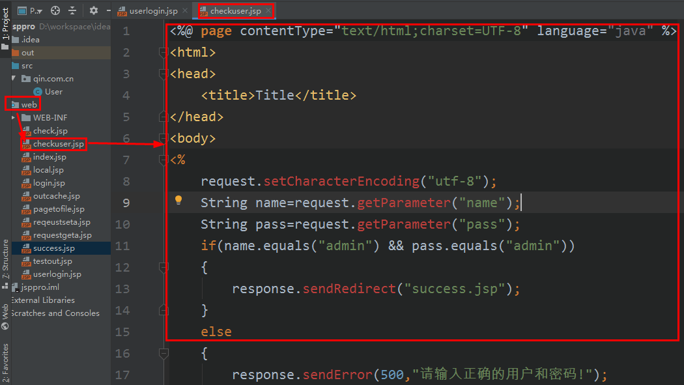Select the src folder
Viewport: 684px width, 385px height.
(x=27, y=66)
